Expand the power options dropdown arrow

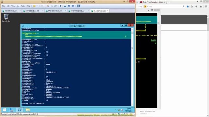click(37, 6)
